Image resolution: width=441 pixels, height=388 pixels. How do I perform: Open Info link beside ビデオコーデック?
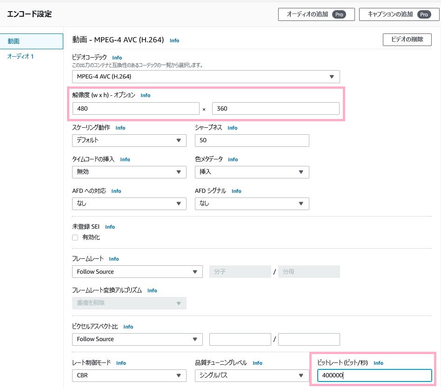pyautogui.click(x=117, y=58)
